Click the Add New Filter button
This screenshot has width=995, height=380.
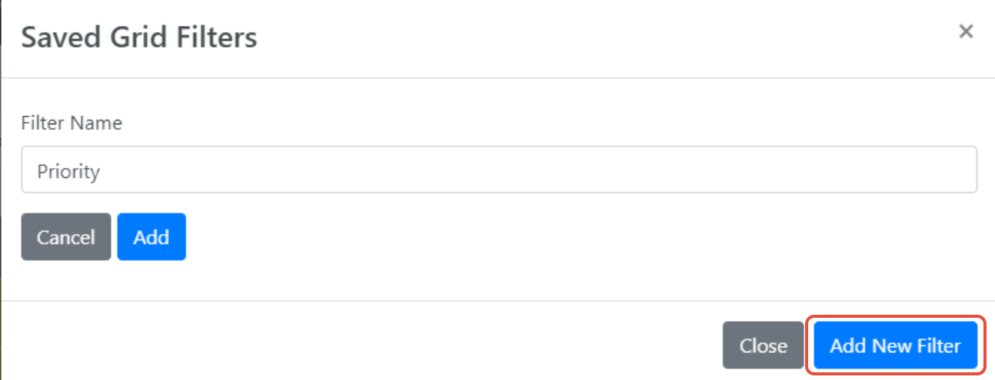(x=895, y=346)
